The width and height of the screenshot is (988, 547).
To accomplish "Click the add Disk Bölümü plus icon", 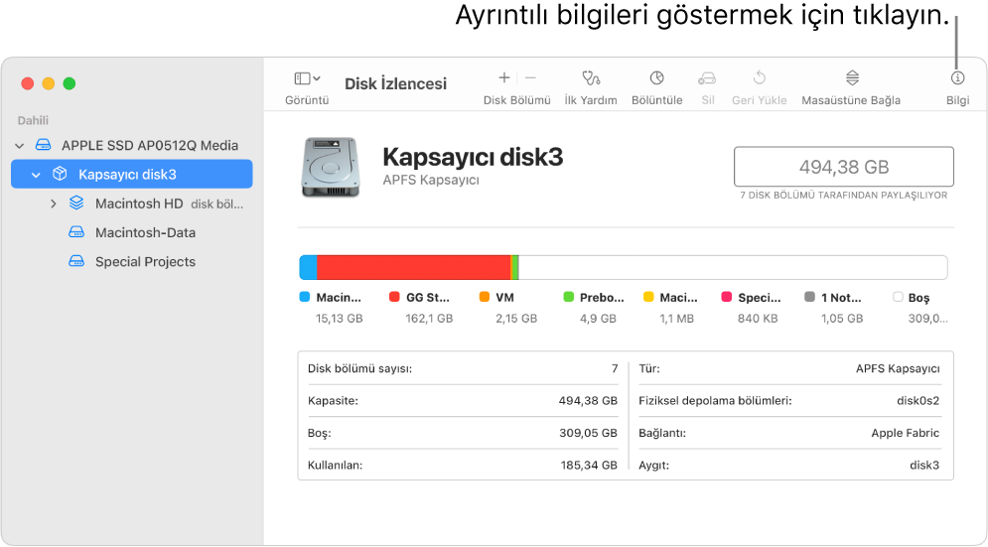I will tap(504, 77).
